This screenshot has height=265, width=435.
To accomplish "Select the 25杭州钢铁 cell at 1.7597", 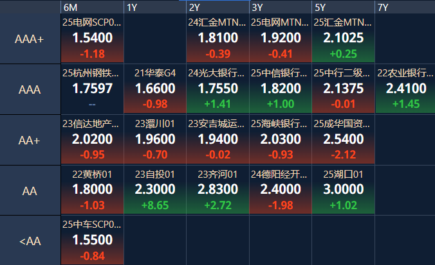I will pos(92,89).
